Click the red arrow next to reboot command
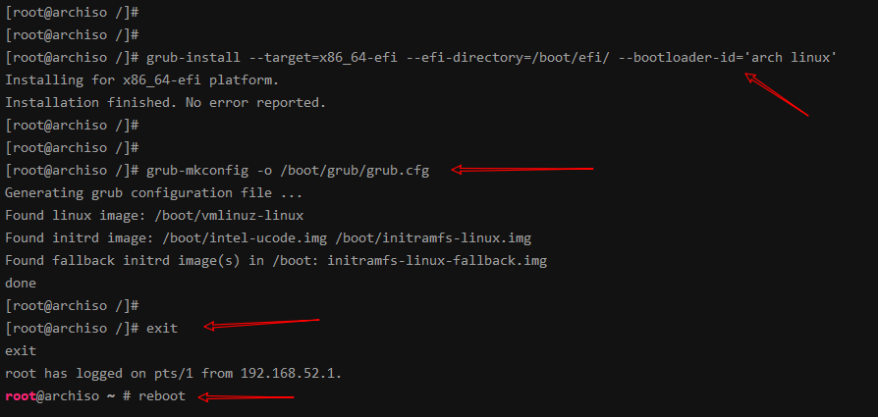 point(246,396)
